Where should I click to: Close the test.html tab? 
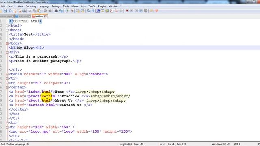(x=45, y=16)
